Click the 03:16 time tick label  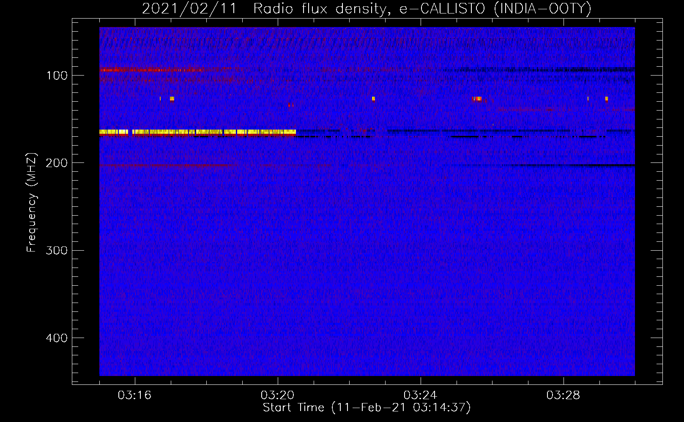134,395
